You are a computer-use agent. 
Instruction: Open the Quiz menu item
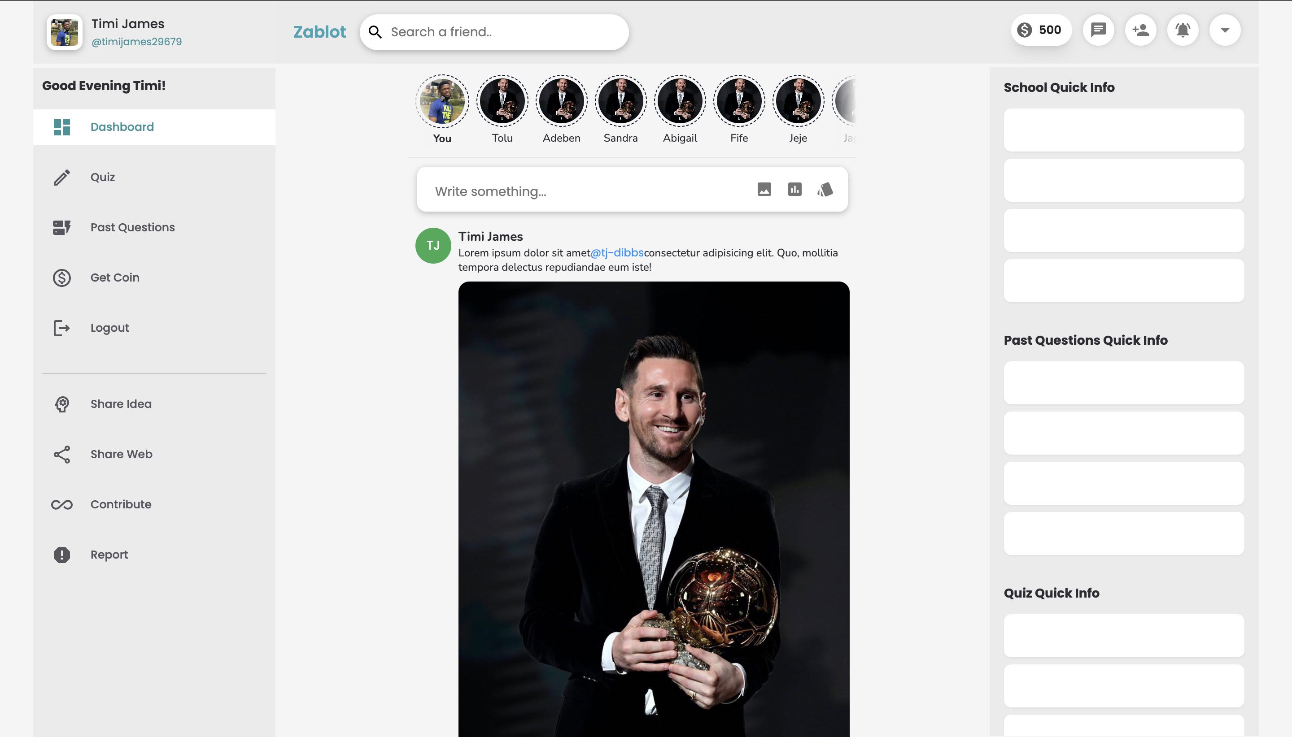click(103, 177)
